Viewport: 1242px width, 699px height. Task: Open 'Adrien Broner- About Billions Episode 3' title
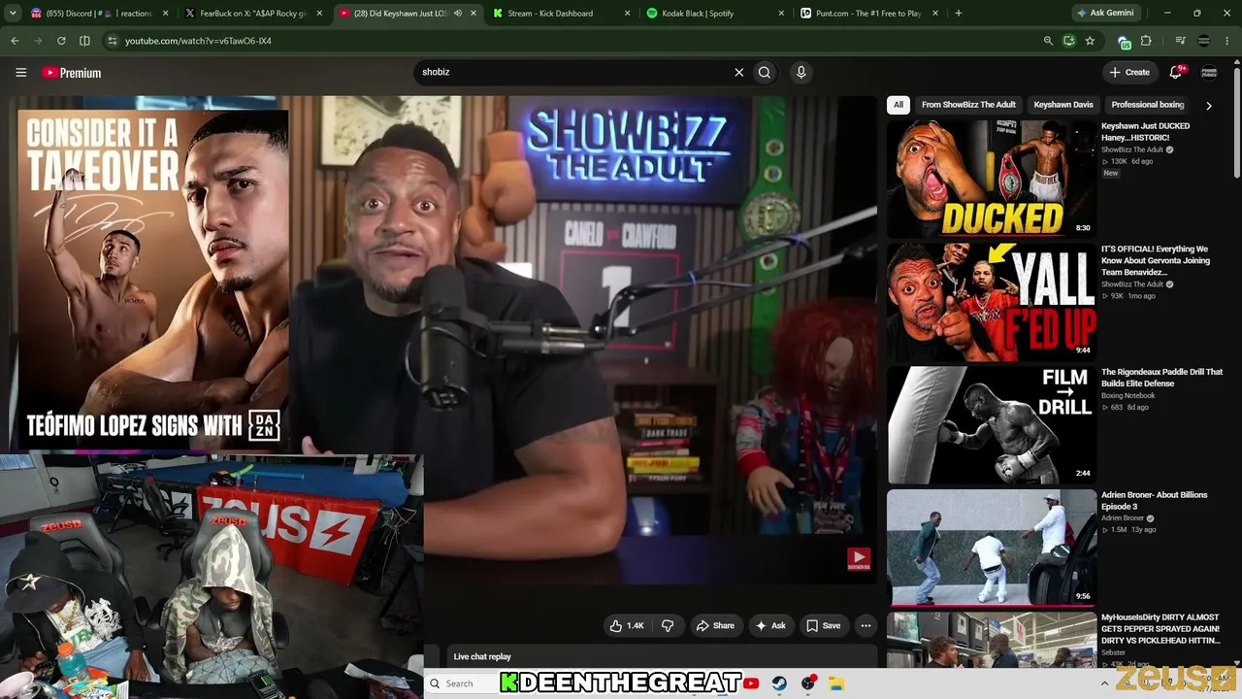pos(1155,501)
